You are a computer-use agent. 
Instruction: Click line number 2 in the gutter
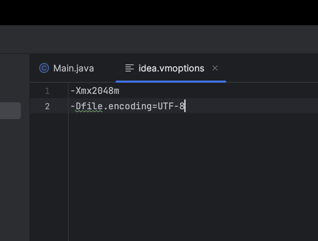[47, 106]
